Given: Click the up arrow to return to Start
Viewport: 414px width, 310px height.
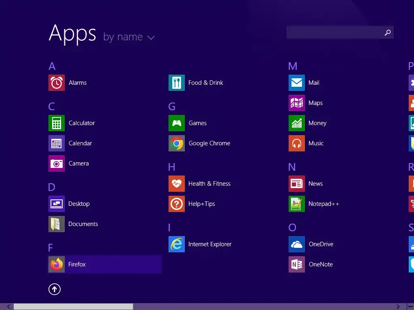Looking at the screenshot, I should coord(55,289).
